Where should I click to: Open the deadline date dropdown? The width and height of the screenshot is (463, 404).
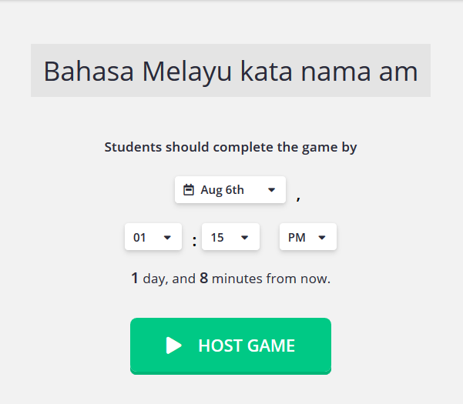(x=230, y=190)
